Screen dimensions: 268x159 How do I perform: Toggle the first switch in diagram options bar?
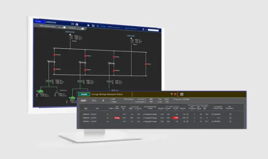pyautogui.click(x=64, y=27)
